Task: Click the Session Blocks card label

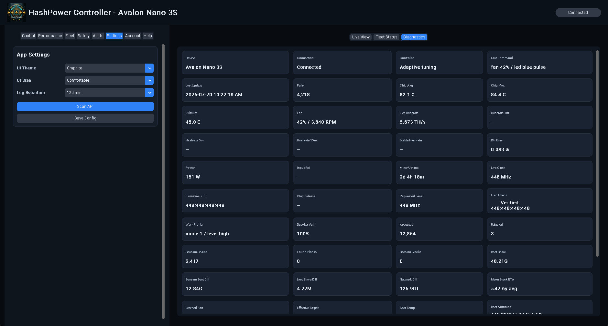Action: [x=410, y=252]
